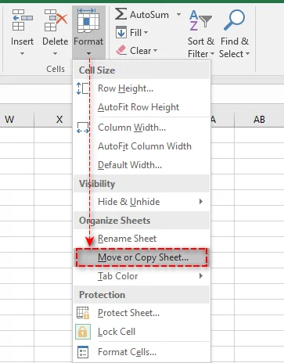284x363 pixels.
Task: Click the Insert cells icon
Action: point(22,20)
